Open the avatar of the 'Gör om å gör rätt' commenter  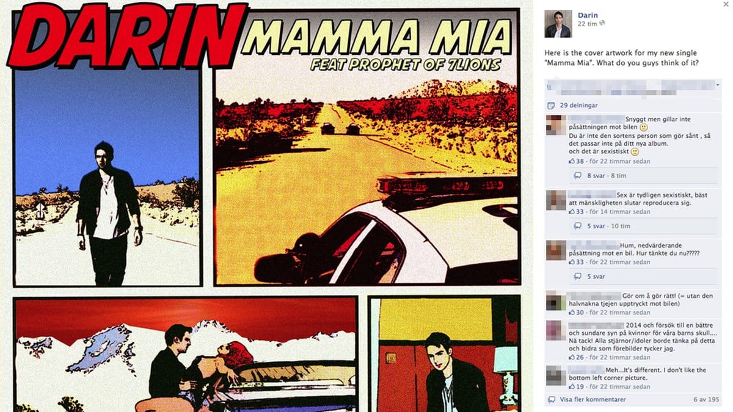click(x=555, y=302)
